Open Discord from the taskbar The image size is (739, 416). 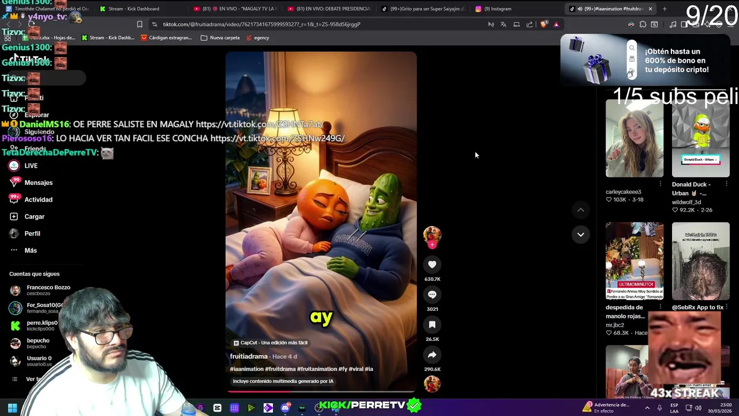coord(285,408)
